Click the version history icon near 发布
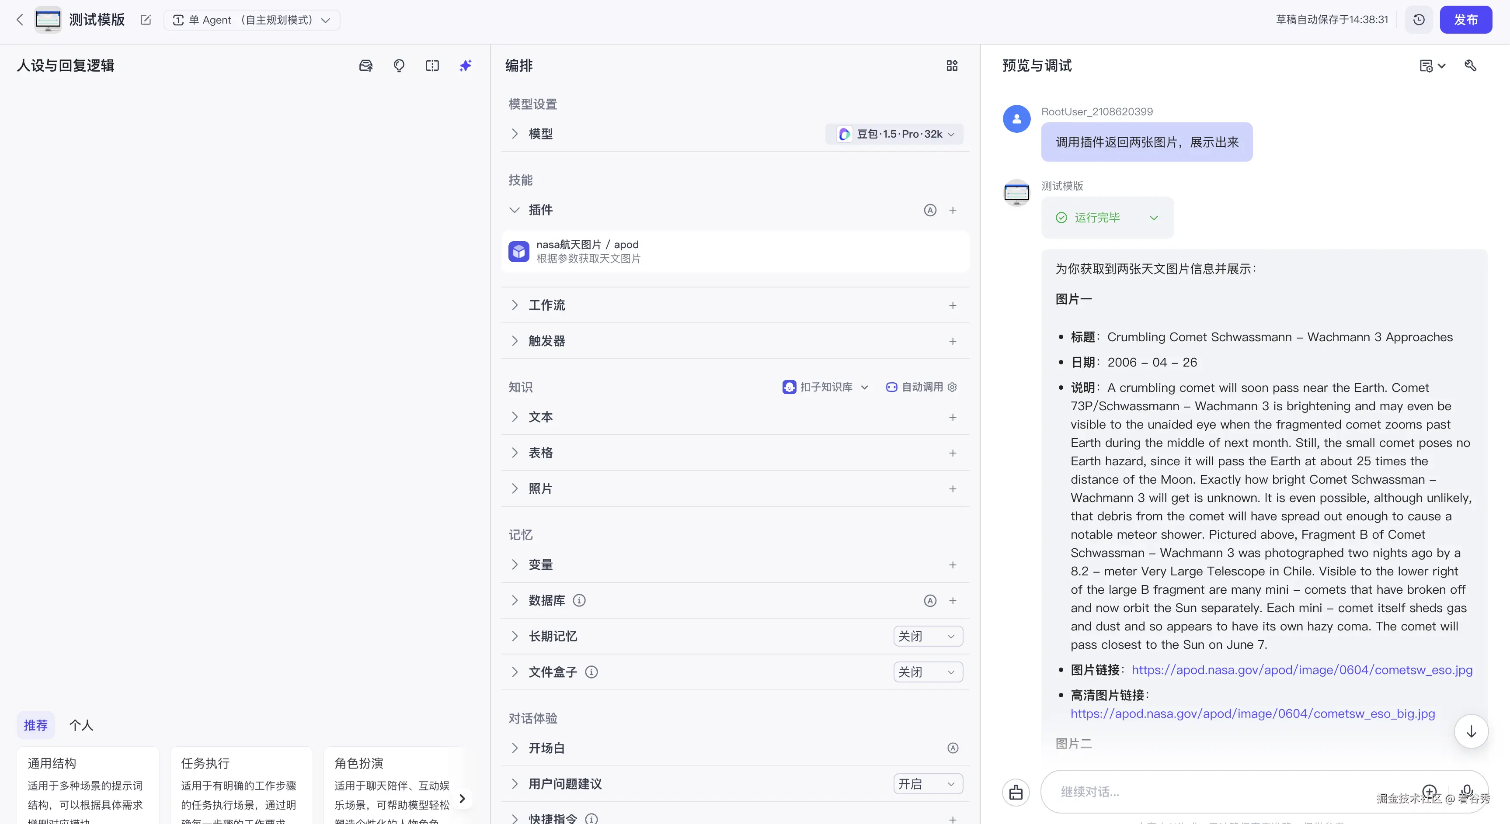The height and width of the screenshot is (824, 1510). point(1419,19)
